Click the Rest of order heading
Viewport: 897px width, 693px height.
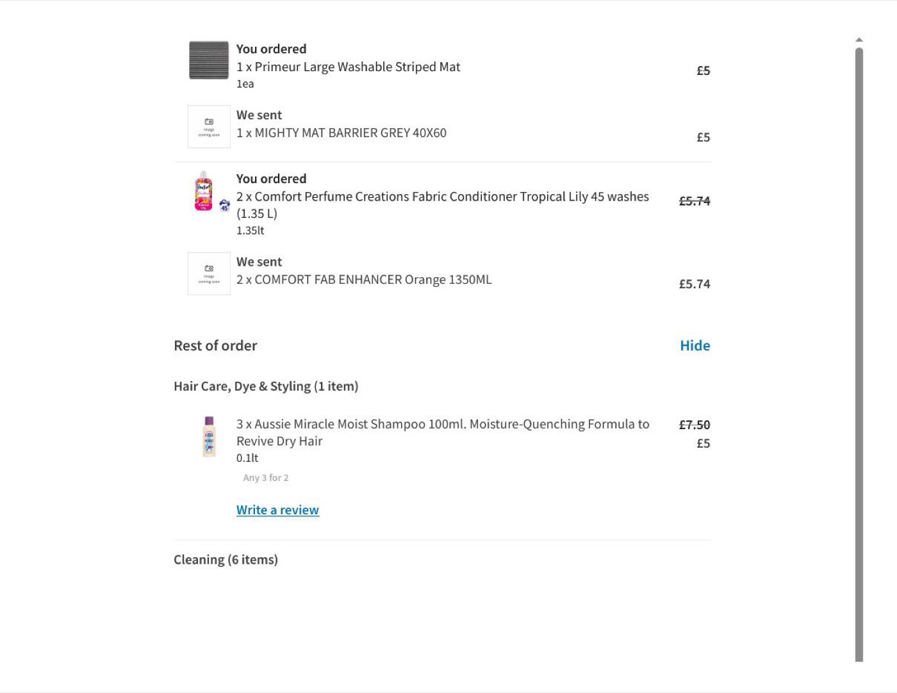point(215,346)
